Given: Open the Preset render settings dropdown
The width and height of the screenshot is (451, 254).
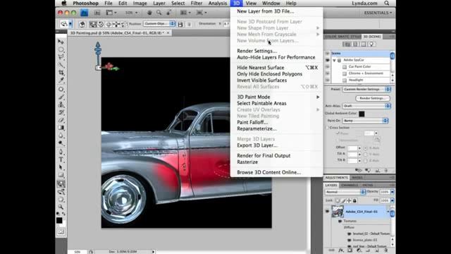Looking at the screenshot, I should coord(366,90).
